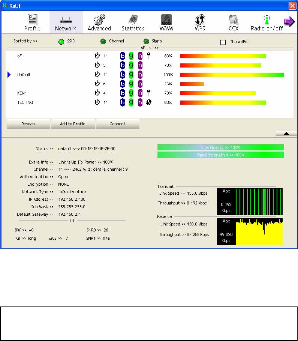
Task: Select the 6F access point
Action: point(150,56)
